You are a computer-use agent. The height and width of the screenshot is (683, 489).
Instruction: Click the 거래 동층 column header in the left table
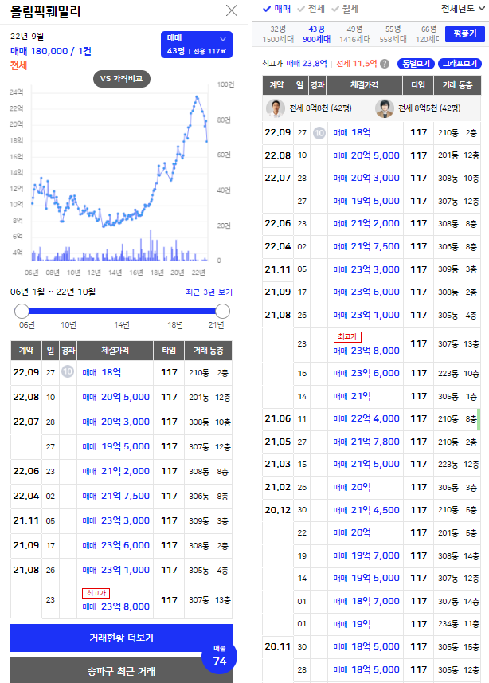pos(208,350)
